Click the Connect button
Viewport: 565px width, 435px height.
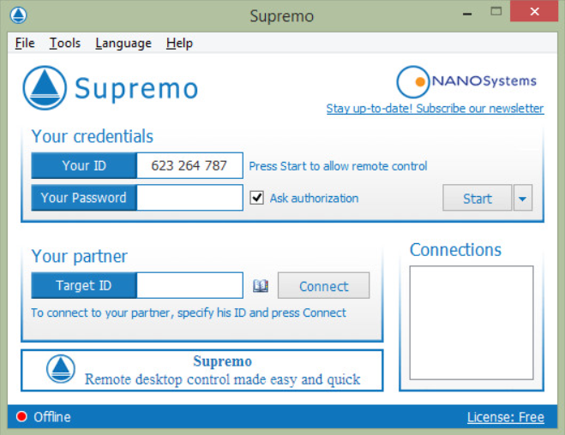coord(323,286)
